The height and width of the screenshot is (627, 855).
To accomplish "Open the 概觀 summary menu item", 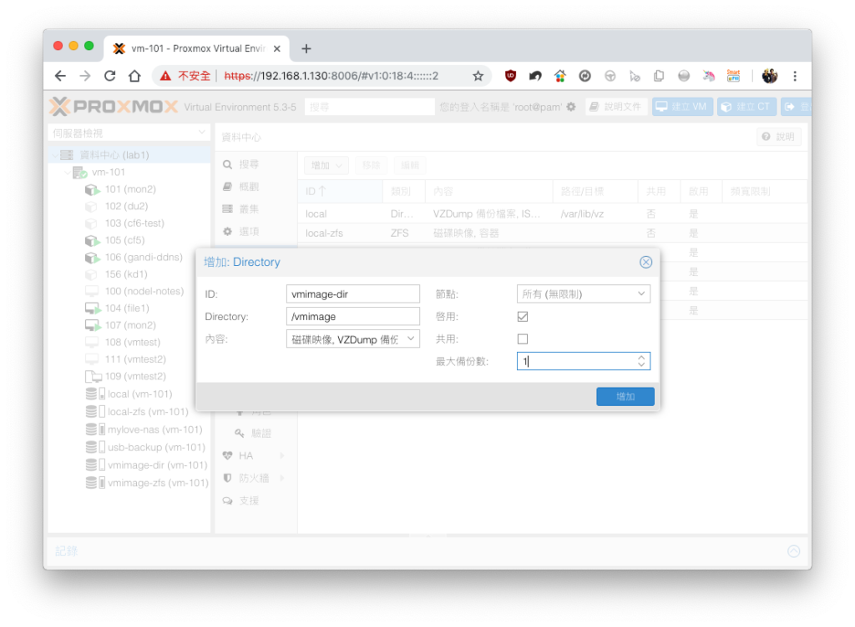I will [x=249, y=187].
